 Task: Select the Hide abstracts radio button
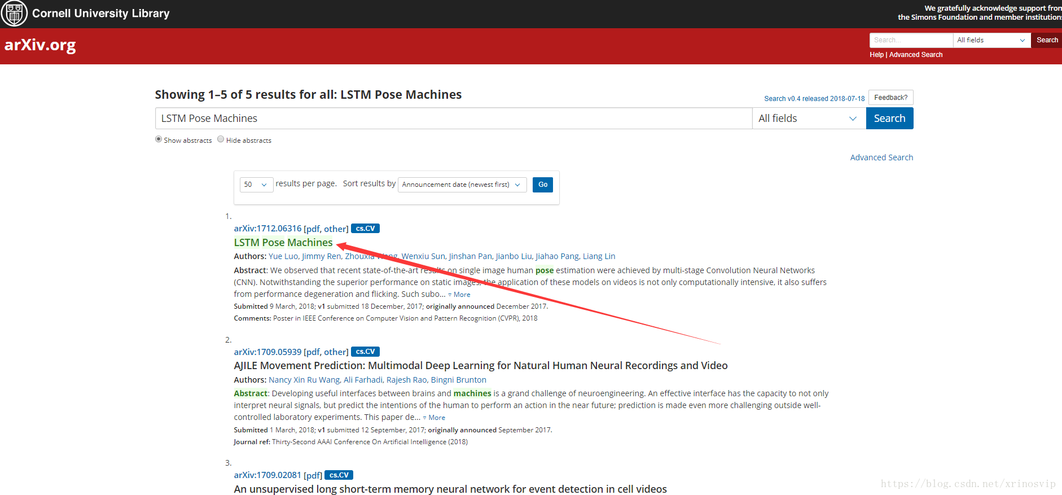pyautogui.click(x=221, y=139)
